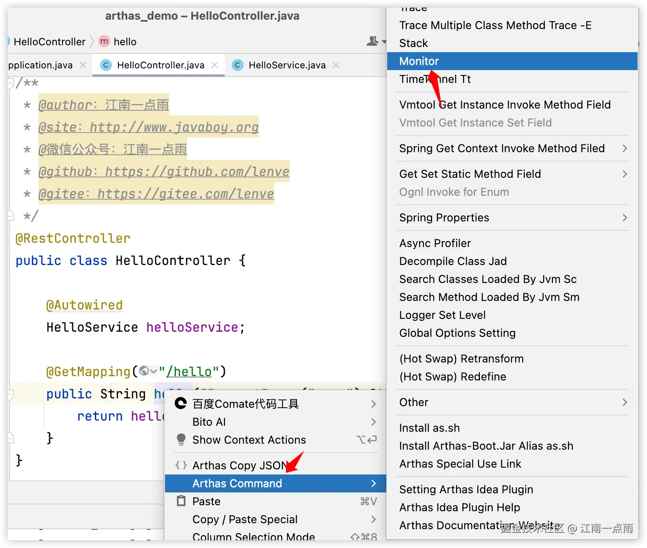Click the class icon on HelloController.java tab
This screenshot has width=647, height=548.
106,65
